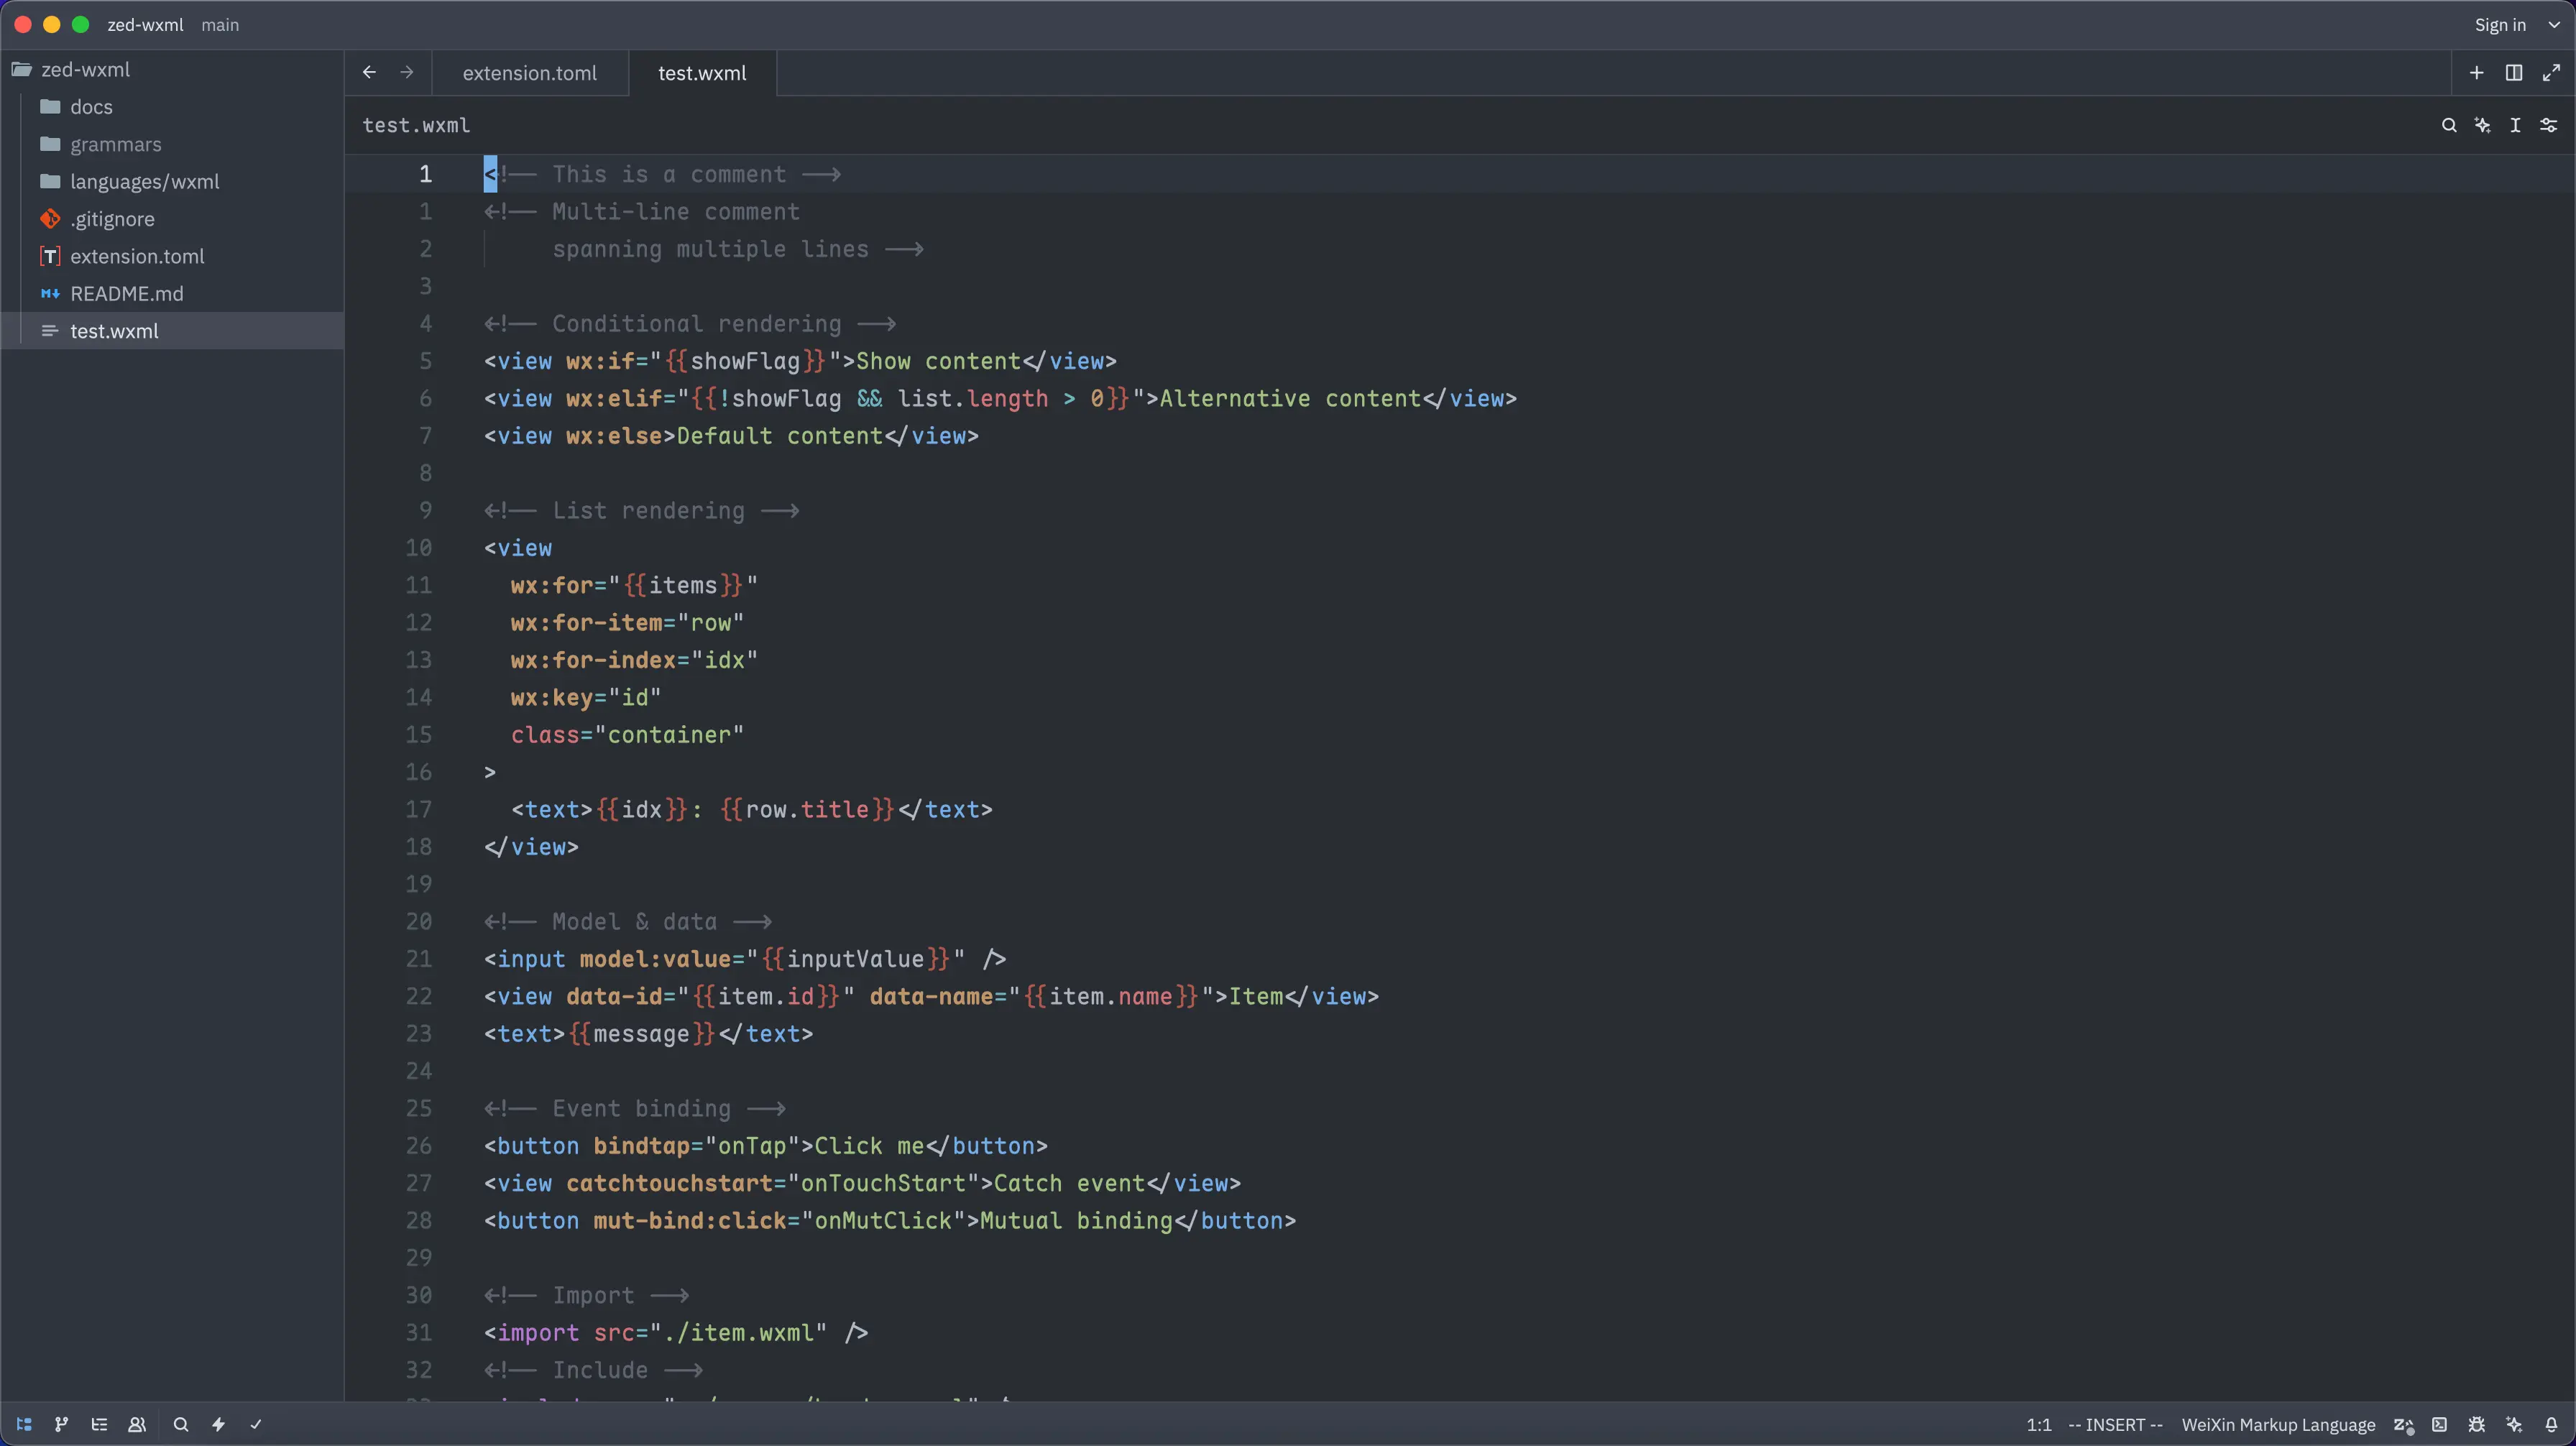Click line number 21 in gutter

coord(418,959)
